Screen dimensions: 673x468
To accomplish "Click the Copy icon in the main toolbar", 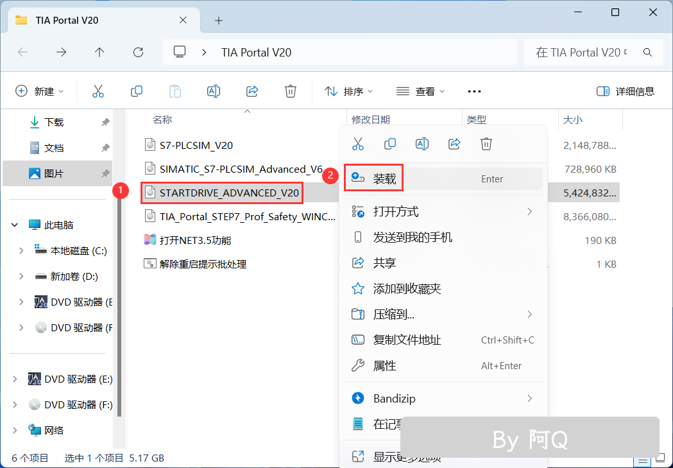I will click(137, 91).
